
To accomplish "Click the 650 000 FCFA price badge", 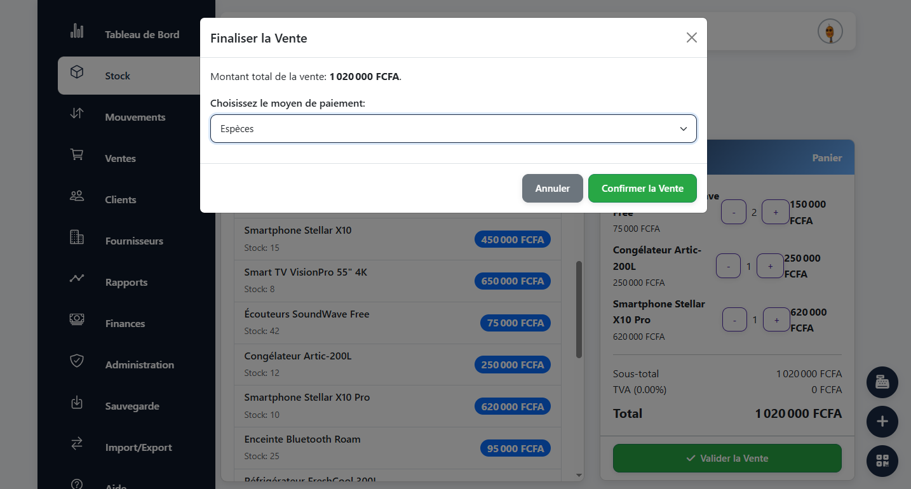I will pos(513,281).
